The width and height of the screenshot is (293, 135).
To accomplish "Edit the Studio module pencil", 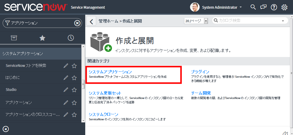I will (66, 90).
